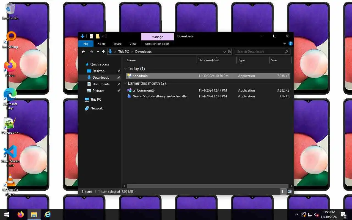Open address bar history dropdown
Screen dimensions: 352x220
(x=224, y=52)
